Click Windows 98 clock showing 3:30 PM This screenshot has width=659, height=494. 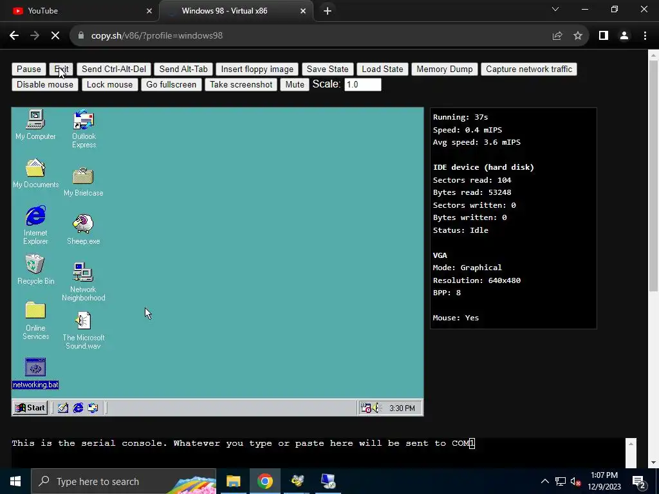pyautogui.click(x=402, y=408)
